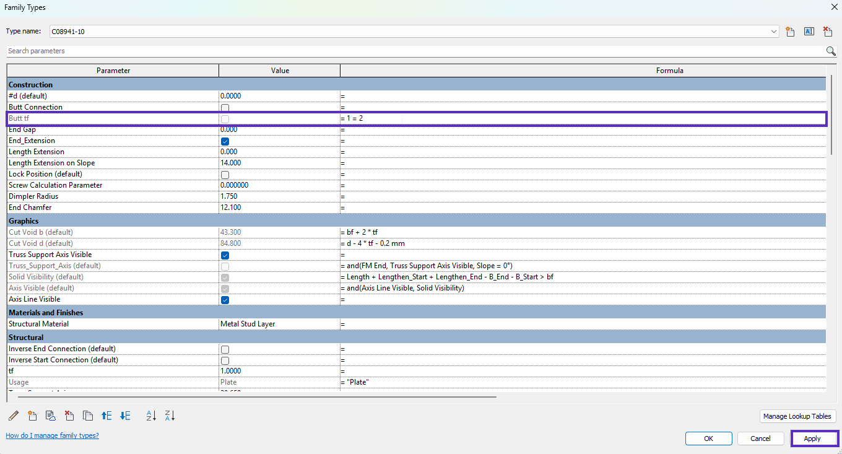Uncheck the Axis Line Visible checkbox
The width and height of the screenshot is (842, 454).
pyautogui.click(x=225, y=300)
